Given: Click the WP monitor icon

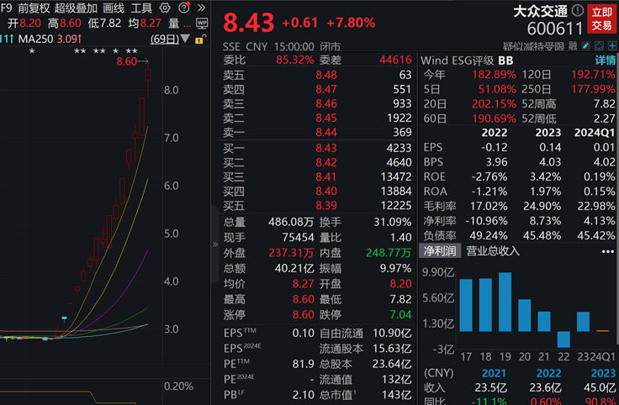Looking at the screenshot, I should pyautogui.click(x=203, y=24).
